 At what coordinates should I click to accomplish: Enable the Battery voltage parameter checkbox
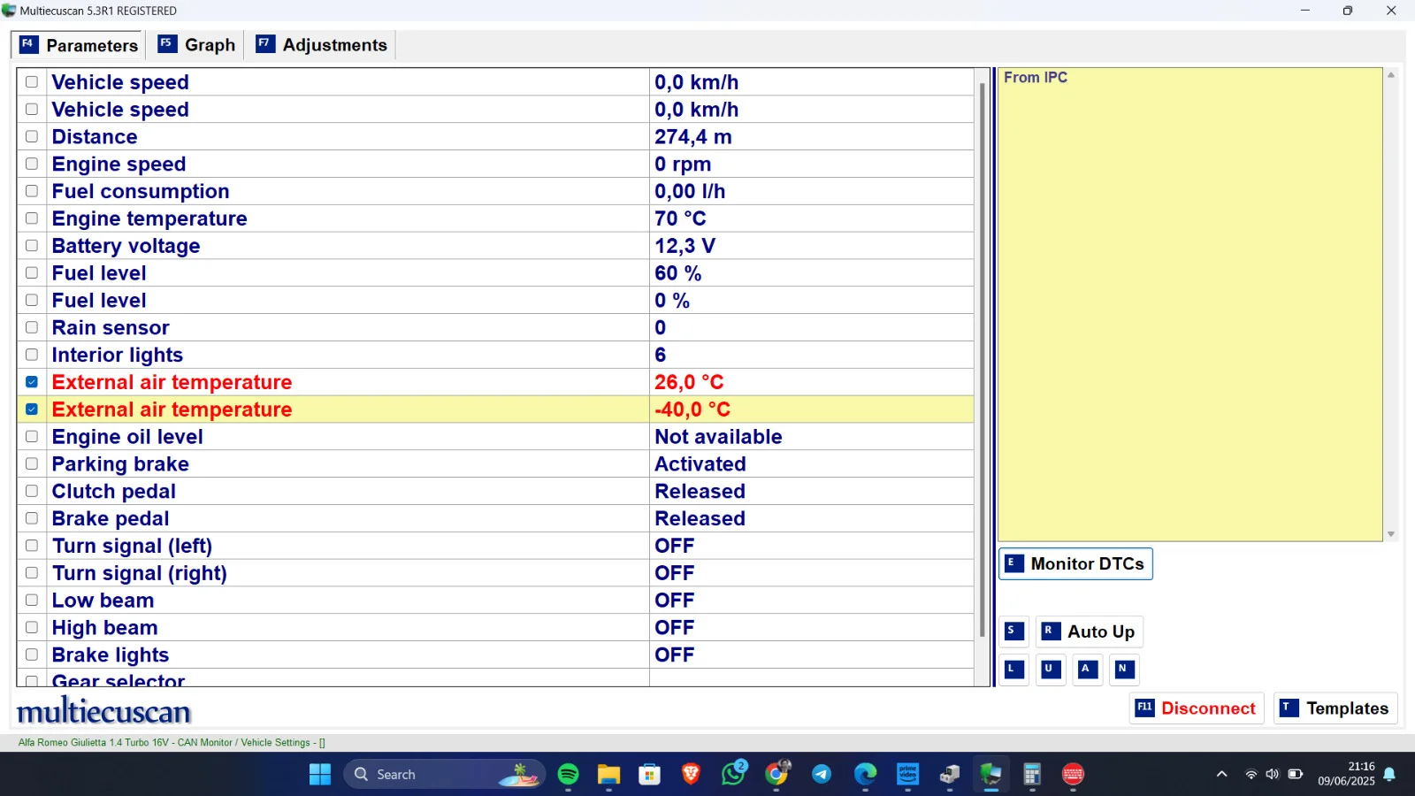point(32,246)
